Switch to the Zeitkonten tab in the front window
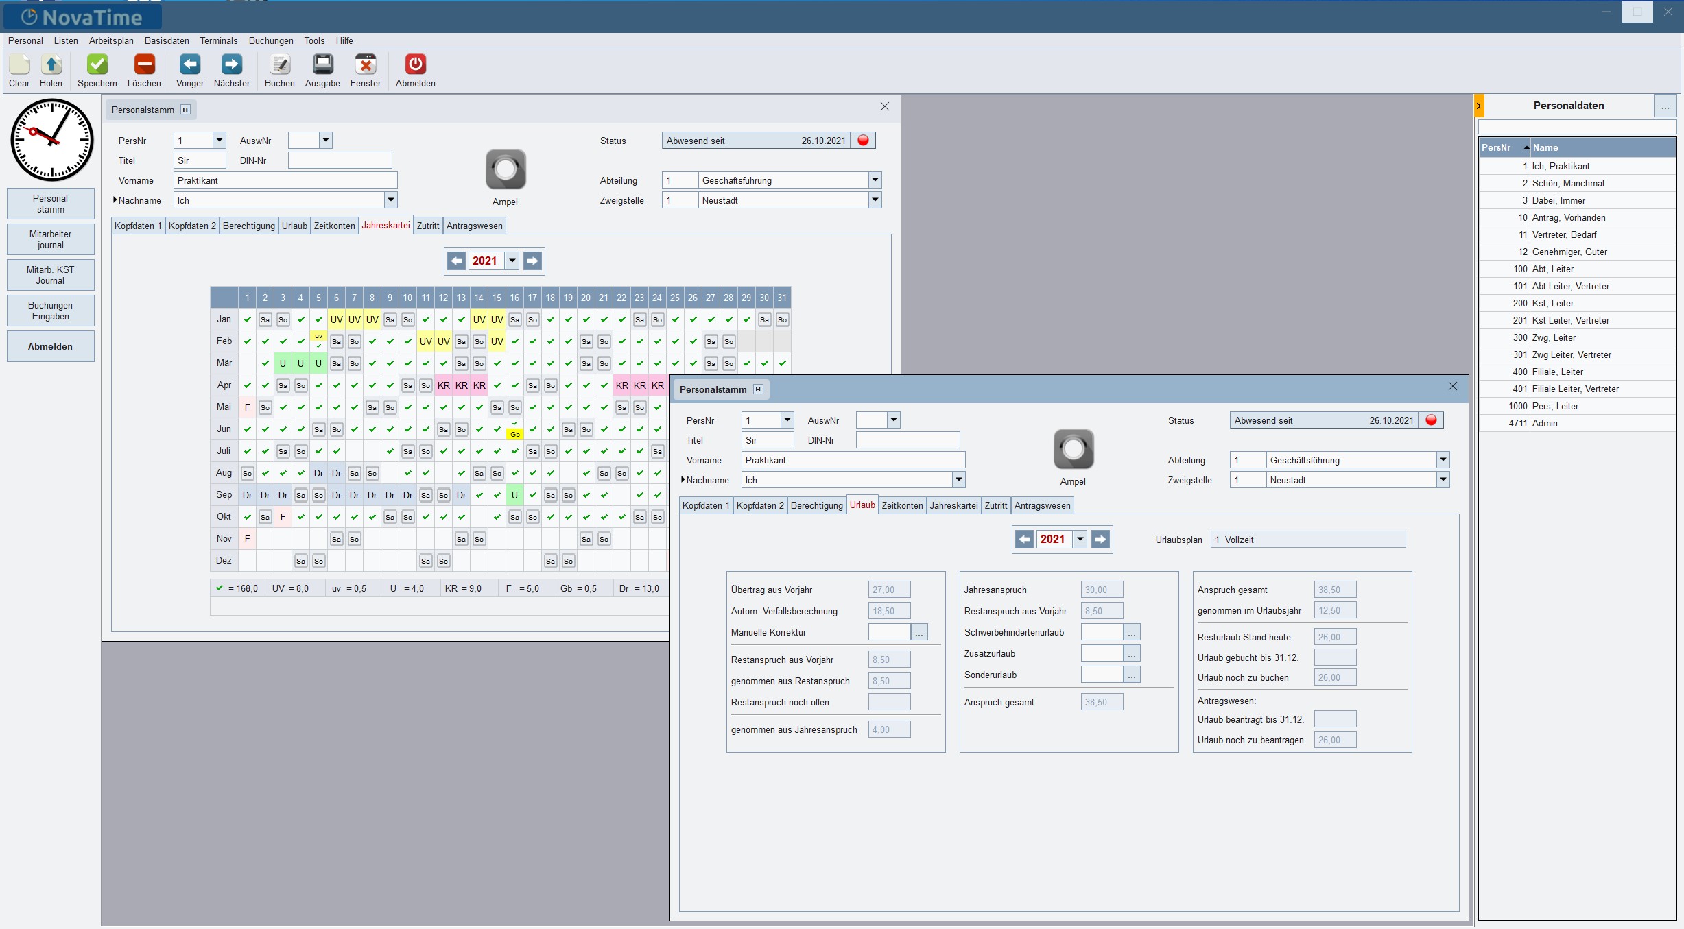 coord(901,505)
